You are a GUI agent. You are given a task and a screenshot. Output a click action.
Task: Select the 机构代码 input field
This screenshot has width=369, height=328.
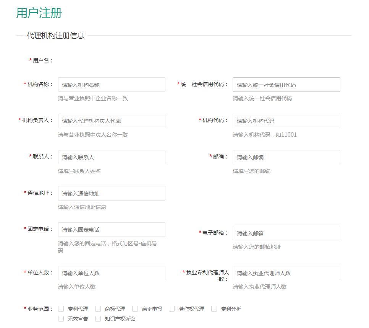click(286, 121)
